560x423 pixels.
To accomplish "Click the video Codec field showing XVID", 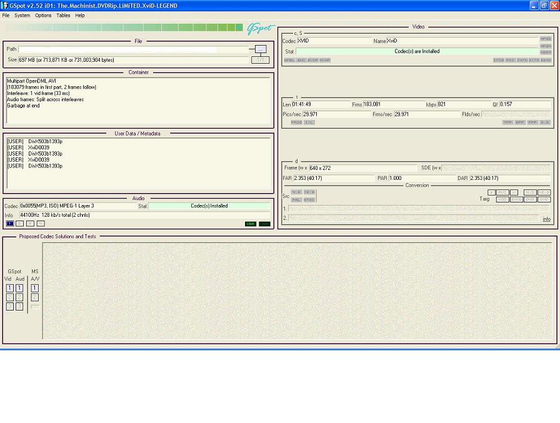I will click(x=334, y=41).
